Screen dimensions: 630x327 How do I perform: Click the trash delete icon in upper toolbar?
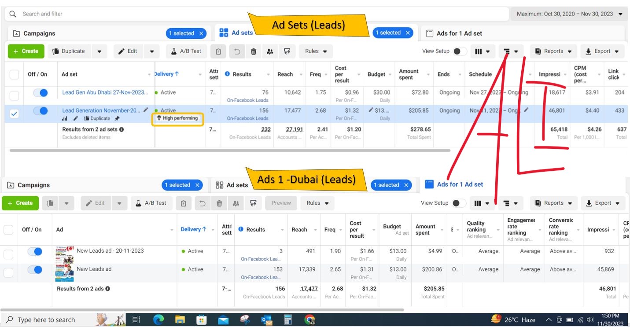tap(254, 51)
